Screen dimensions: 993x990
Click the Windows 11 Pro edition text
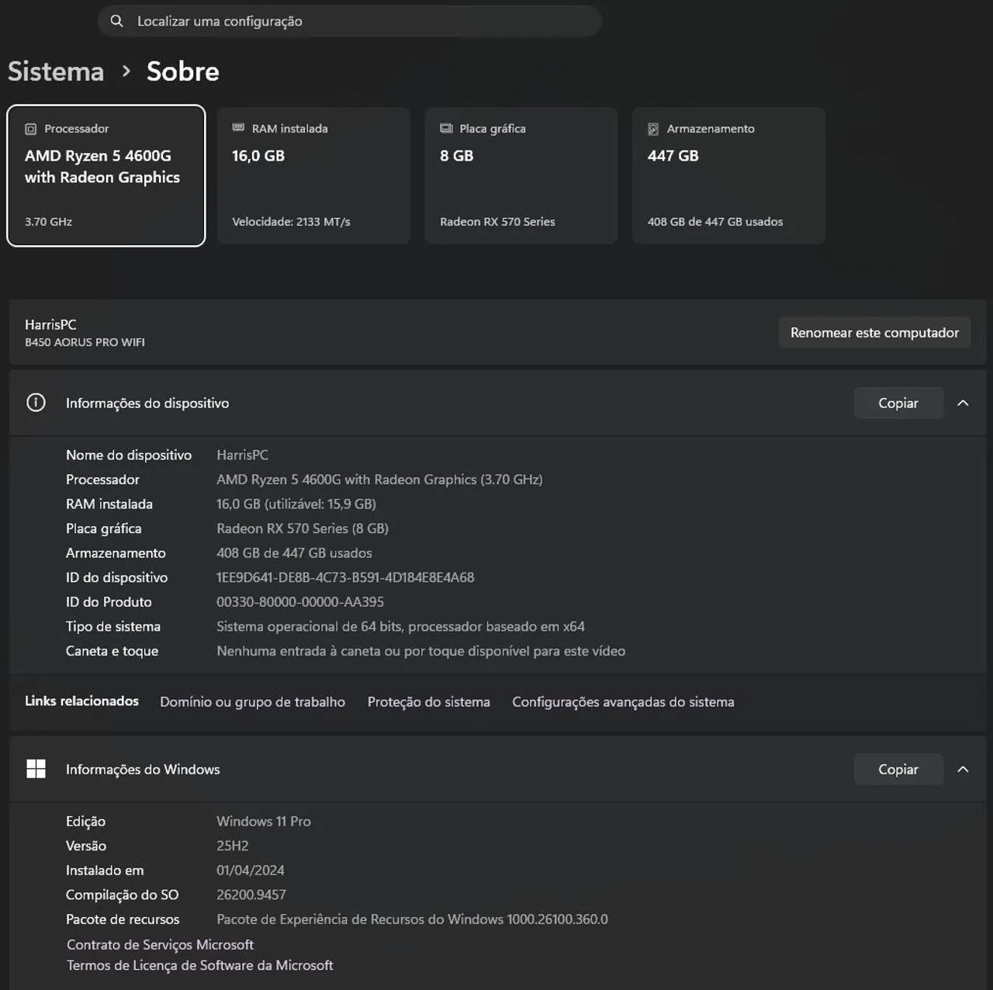pyautogui.click(x=264, y=821)
